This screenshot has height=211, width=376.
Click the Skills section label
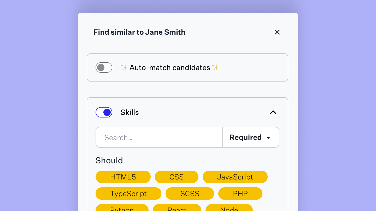coord(130,112)
